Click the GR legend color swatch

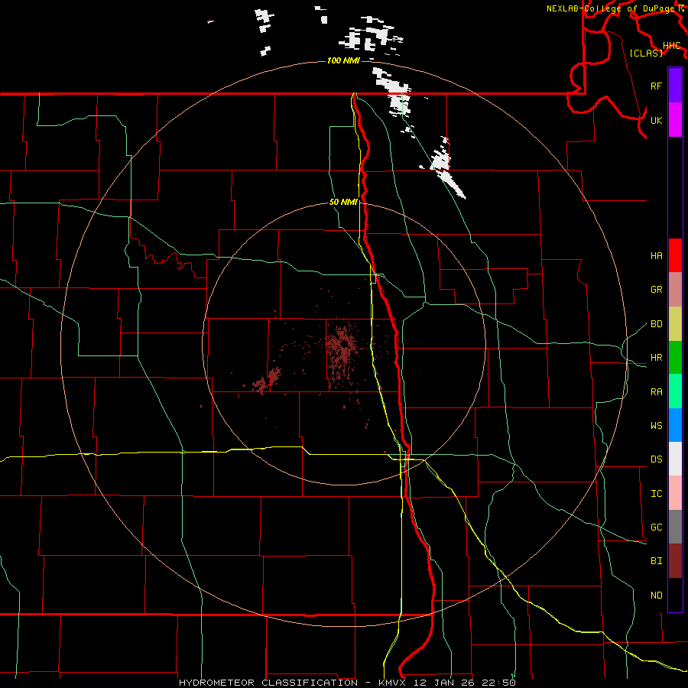click(675, 289)
